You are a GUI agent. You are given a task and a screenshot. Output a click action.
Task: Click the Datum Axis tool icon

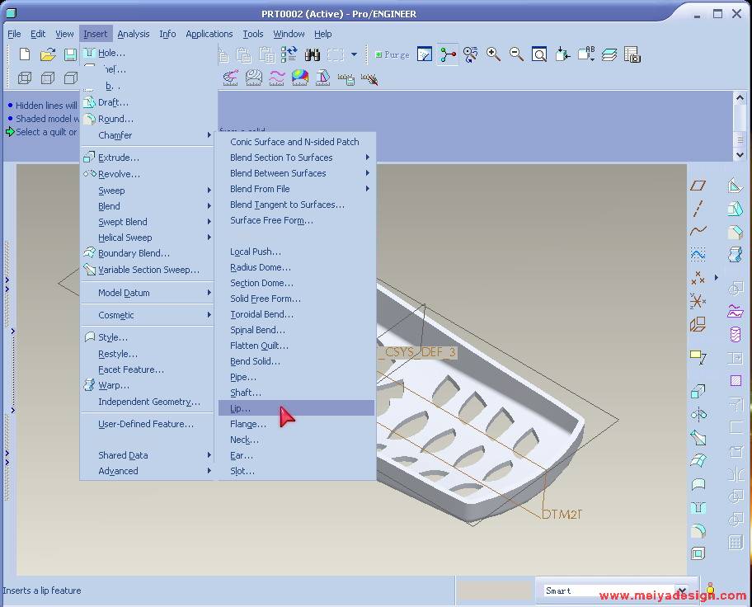click(698, 209)
